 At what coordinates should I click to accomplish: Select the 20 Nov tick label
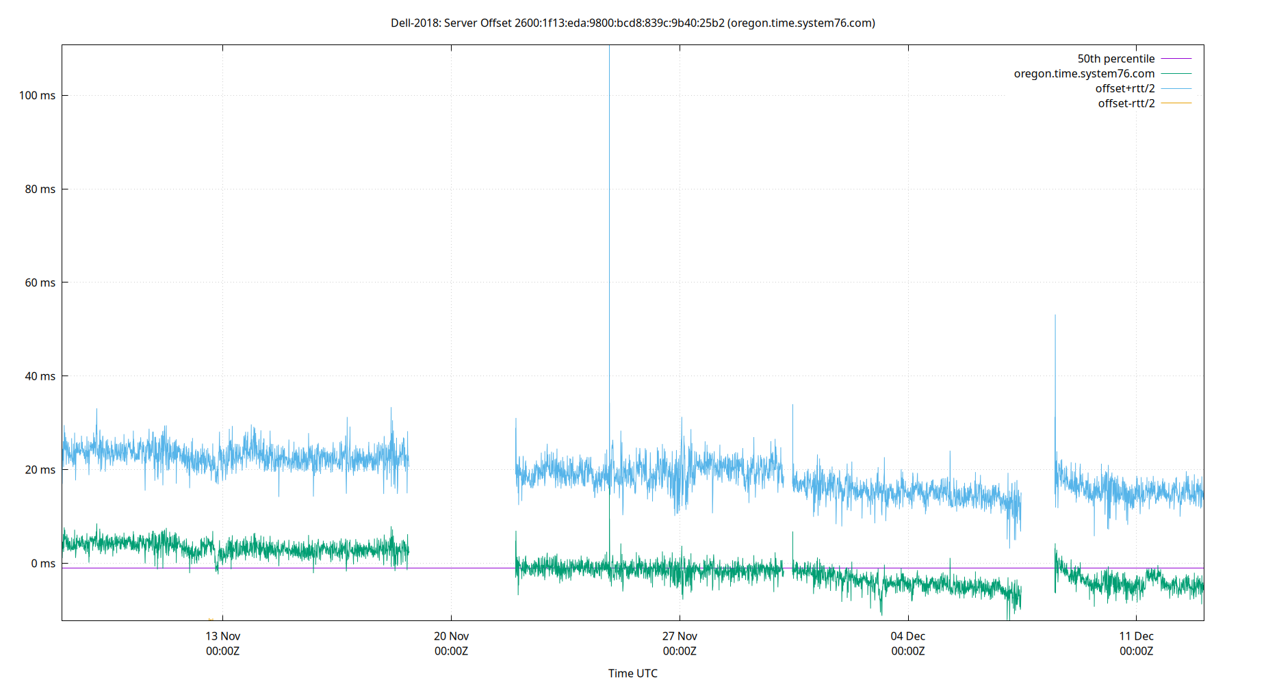click(x=451, y=643)
